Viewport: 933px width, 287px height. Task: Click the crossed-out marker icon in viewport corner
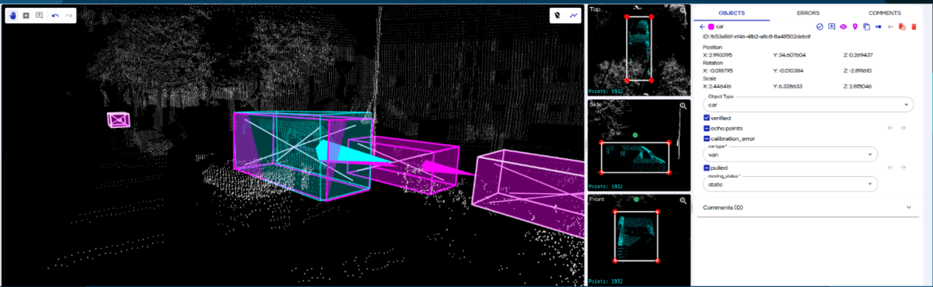point(558,15)
